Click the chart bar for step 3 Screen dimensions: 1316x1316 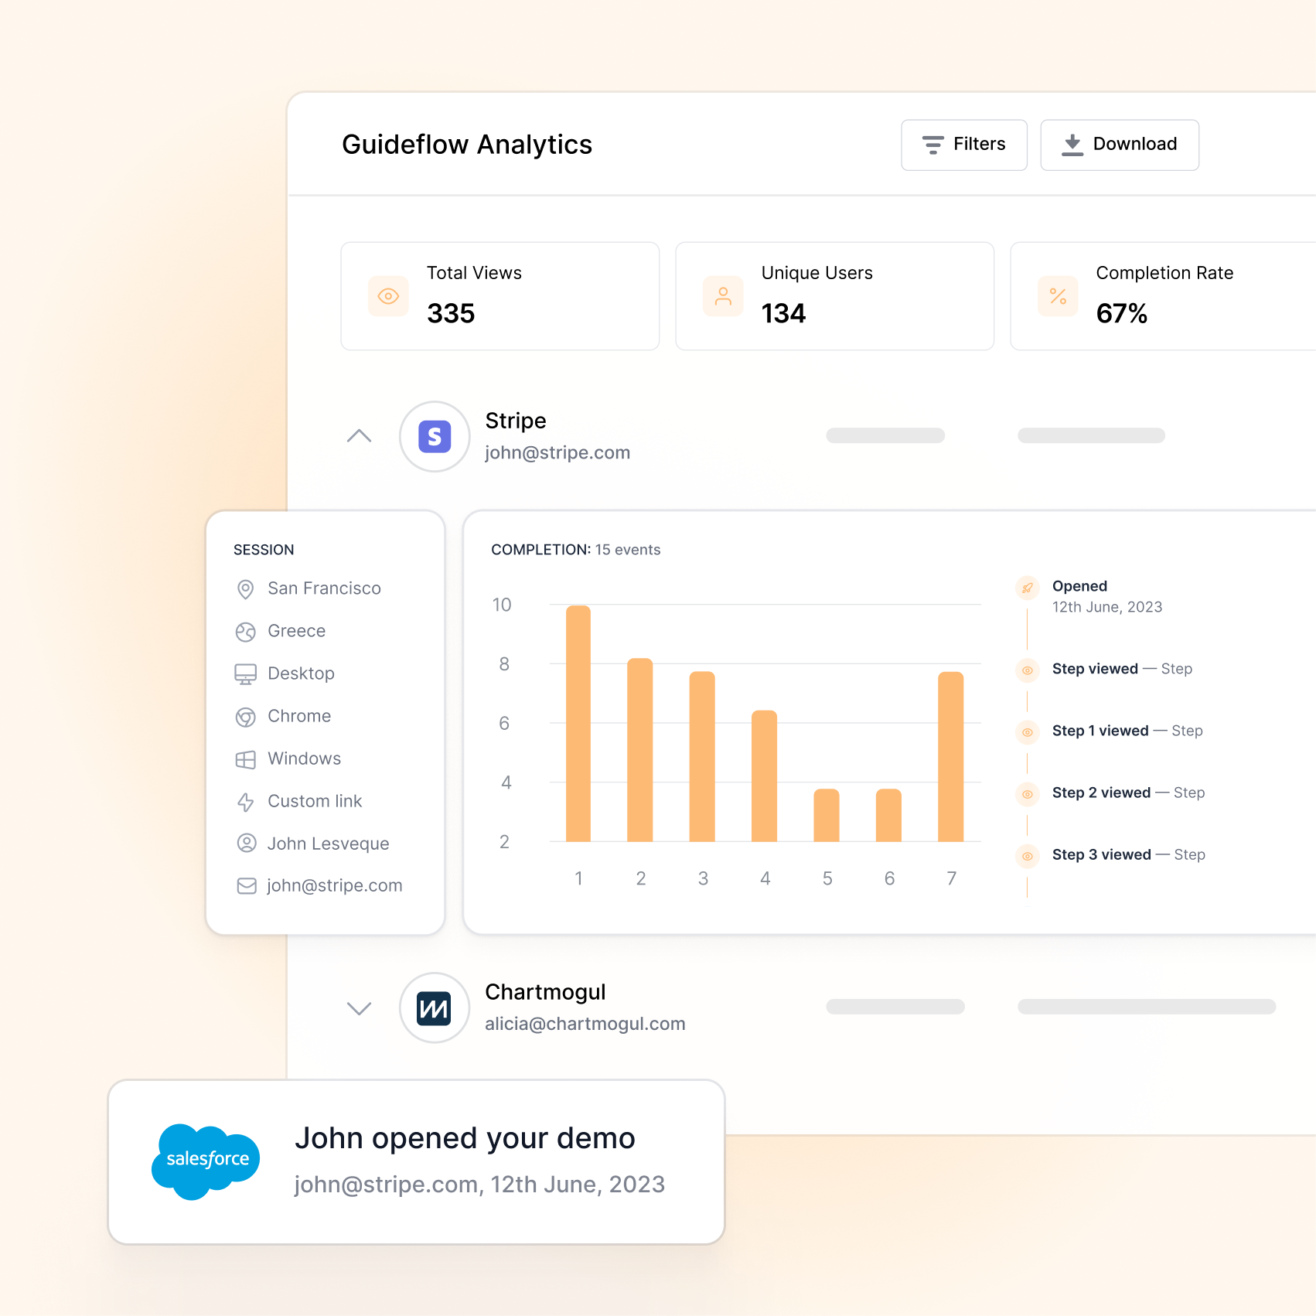point(702,757)
